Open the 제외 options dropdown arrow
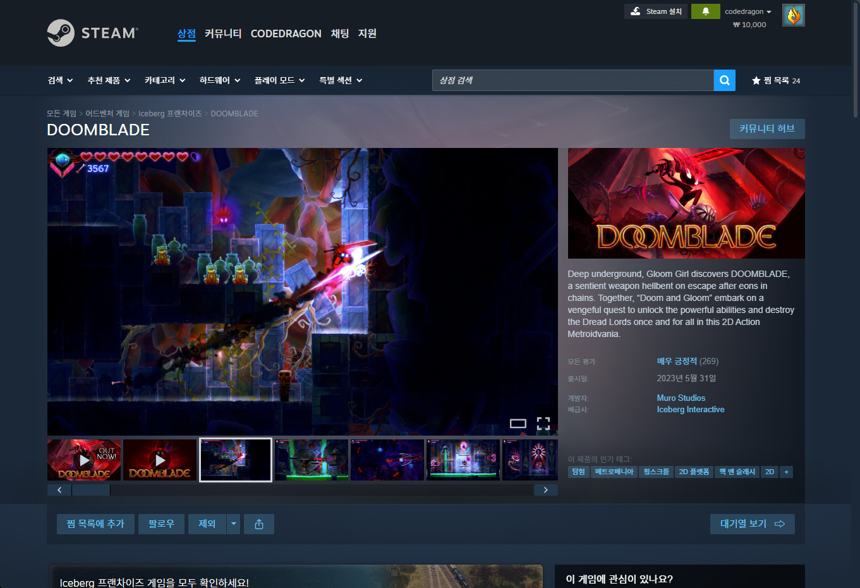The width and height of the screenshot is (860, 588). coord(234,524)
